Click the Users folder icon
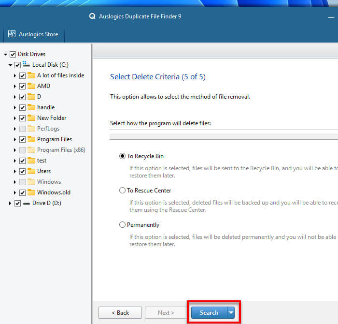The height and width of the screenshot is (324, 338). (31, 171)
